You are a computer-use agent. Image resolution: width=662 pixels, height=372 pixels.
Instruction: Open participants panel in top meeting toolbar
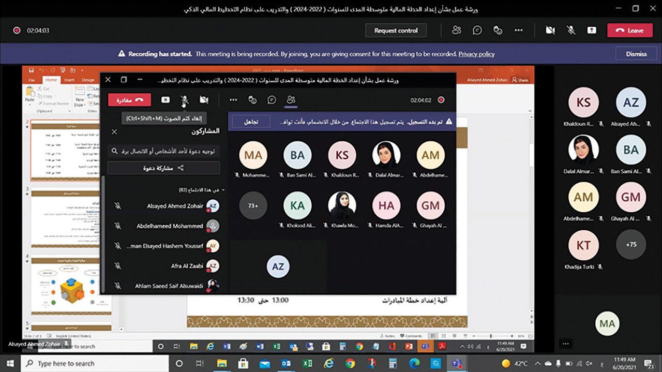coord(456,31)
